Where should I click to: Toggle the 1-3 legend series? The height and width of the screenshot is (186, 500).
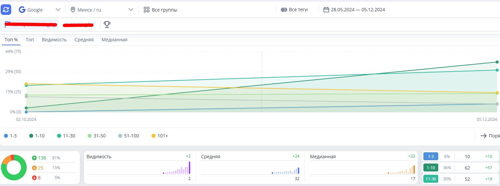pos(11,136)
